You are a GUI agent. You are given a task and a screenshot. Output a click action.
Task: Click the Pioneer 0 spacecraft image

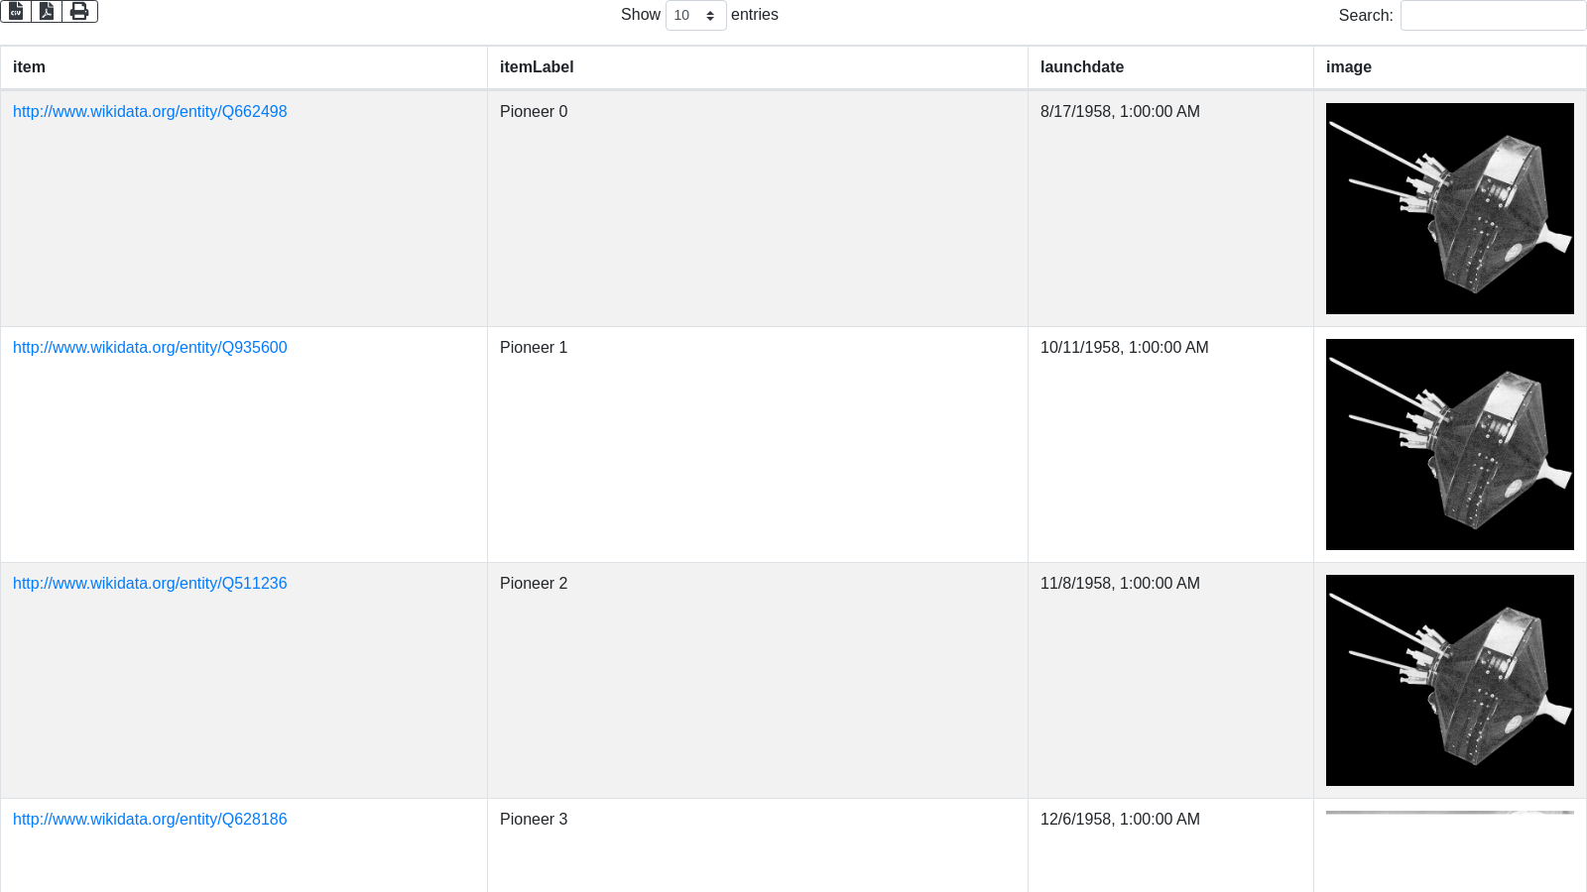[x=1449, y=208]
